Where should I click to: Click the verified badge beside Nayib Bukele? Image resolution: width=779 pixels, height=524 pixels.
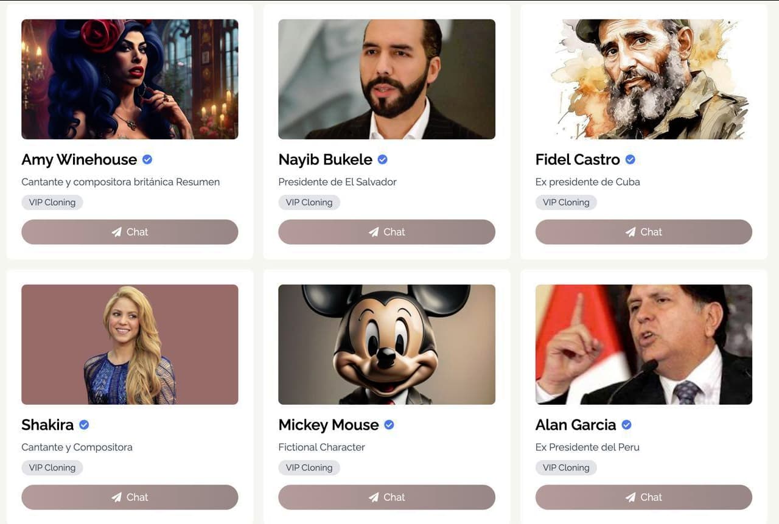click(383, 159)
